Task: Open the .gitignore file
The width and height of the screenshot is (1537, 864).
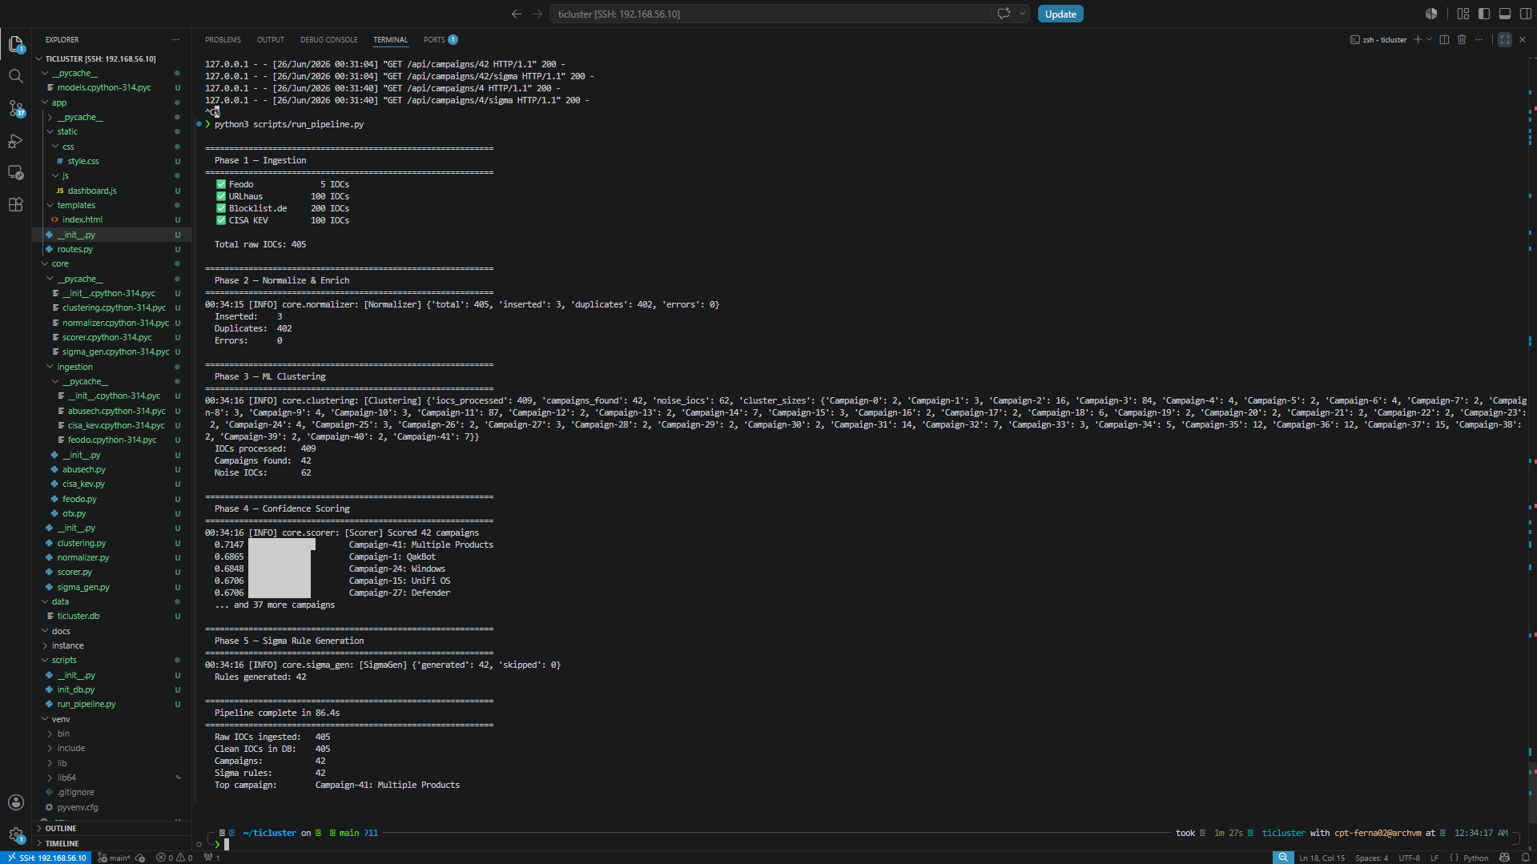Action: coord(112,792)
